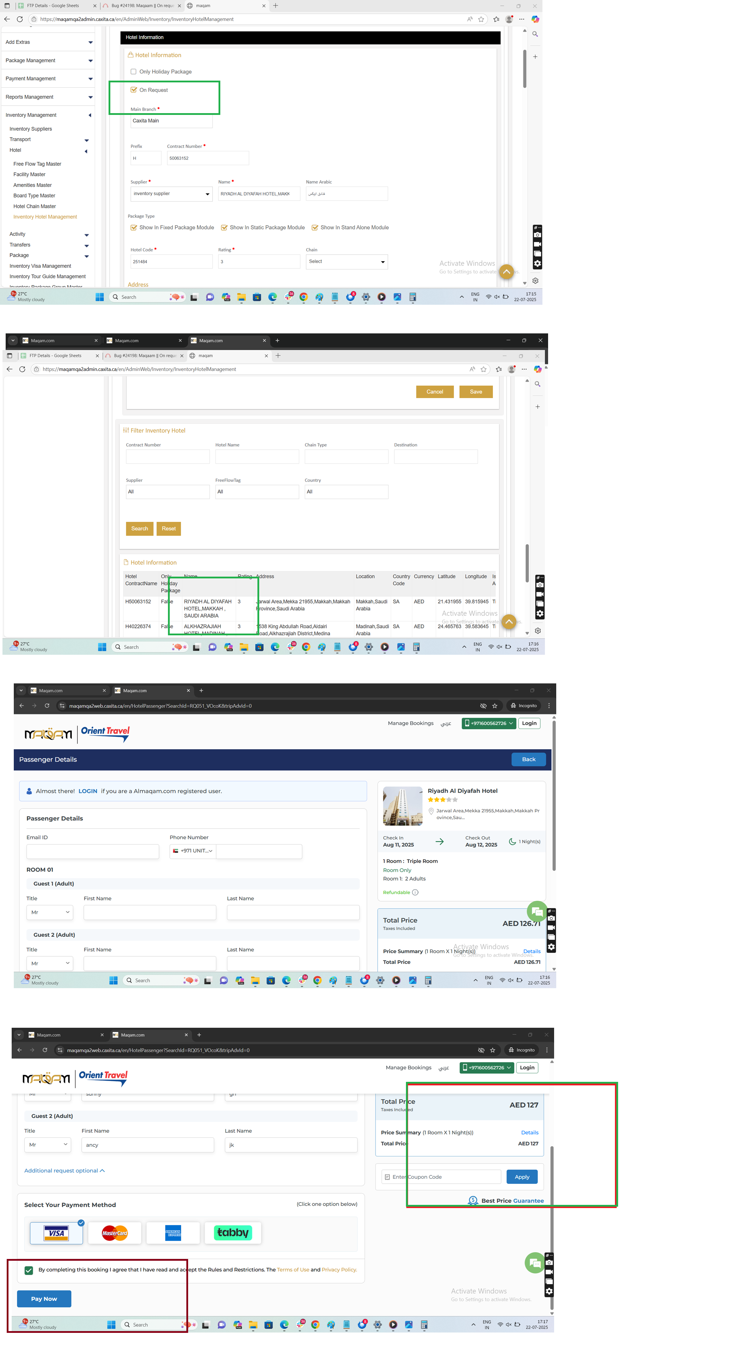Click the orange scroll-to-top arrow button
This screenshot has height=1347, width=744.
pos(506,272)
